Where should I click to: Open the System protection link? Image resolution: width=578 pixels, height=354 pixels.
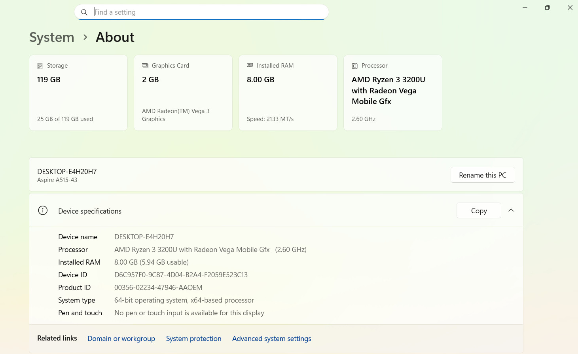[x=193, y=339]
